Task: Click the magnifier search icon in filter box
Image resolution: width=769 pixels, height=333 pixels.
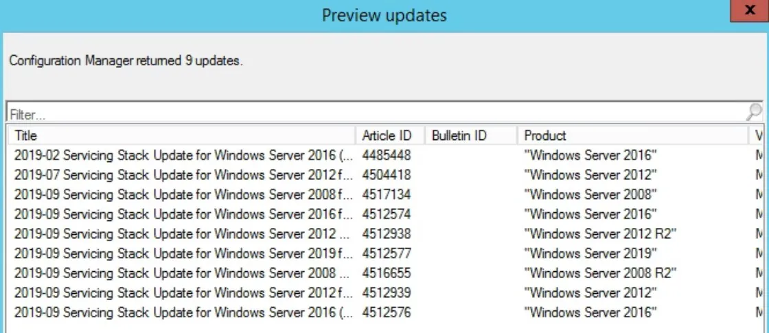Action: (x=754, y=113)
